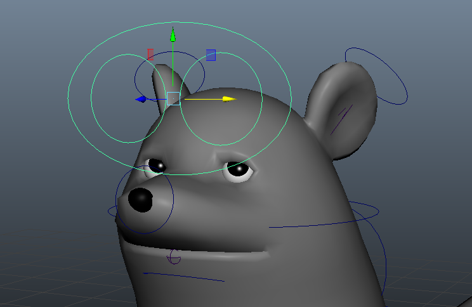Click the bear's left-side eye
Screen dimensions: 472x307
point(155,166)
